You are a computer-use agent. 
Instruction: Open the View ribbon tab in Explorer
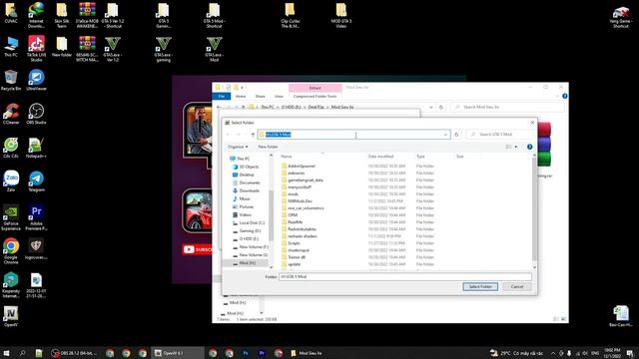click(279, 97)
